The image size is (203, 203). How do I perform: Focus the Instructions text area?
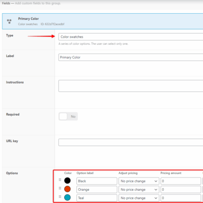point(131,86)
